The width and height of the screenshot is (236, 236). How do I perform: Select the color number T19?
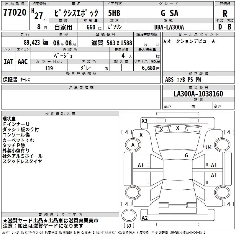(x=49, y=68)
